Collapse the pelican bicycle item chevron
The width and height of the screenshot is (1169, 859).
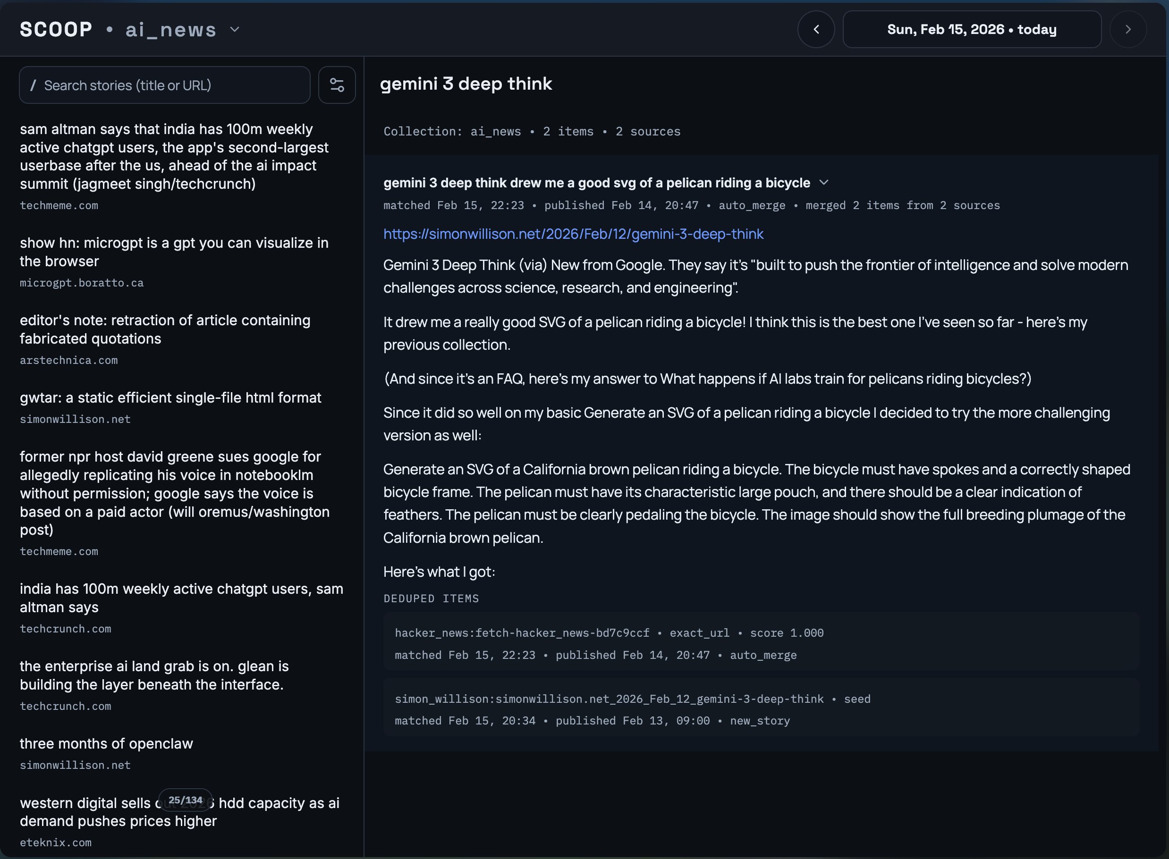tap(824, 183)
